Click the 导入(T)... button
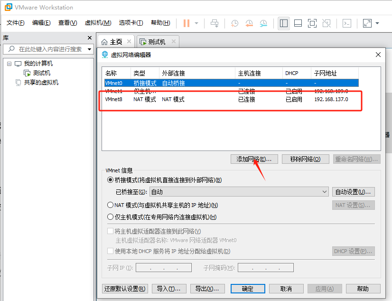 pos(169,289)
